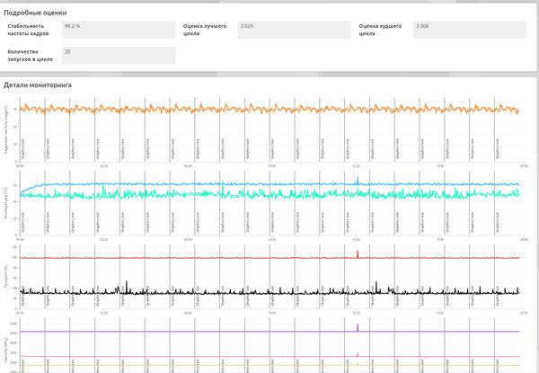Click the blue temperature spike at 13:20
The image size is (539, 373).
point(358,181)
